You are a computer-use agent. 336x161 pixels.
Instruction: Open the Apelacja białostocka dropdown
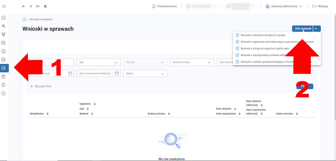[x=284, y=6]
